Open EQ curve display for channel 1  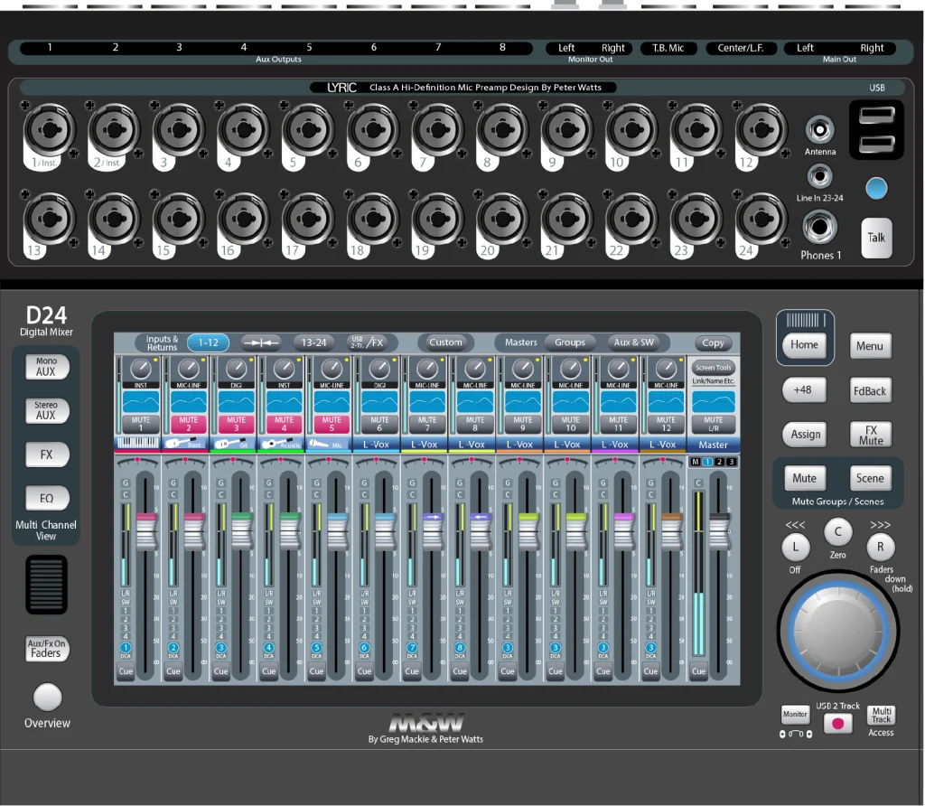(x=140, y=402)
